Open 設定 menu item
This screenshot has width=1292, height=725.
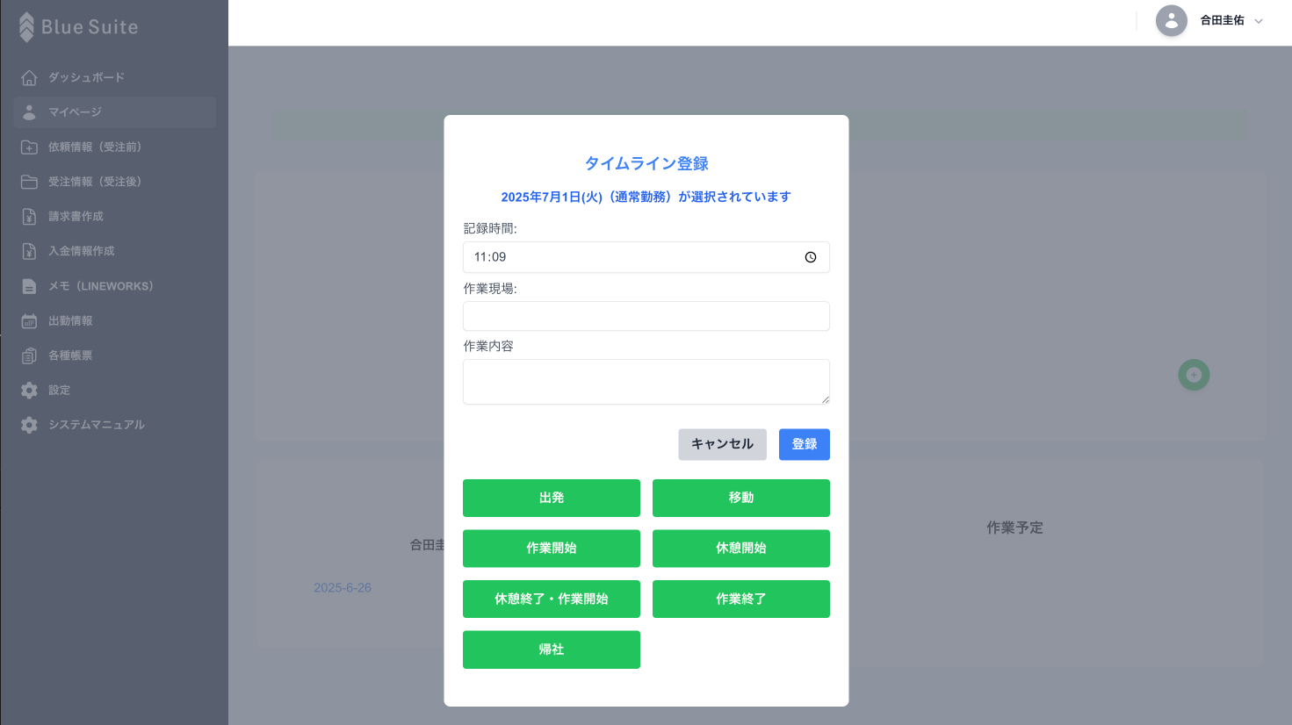coord(115,390)
